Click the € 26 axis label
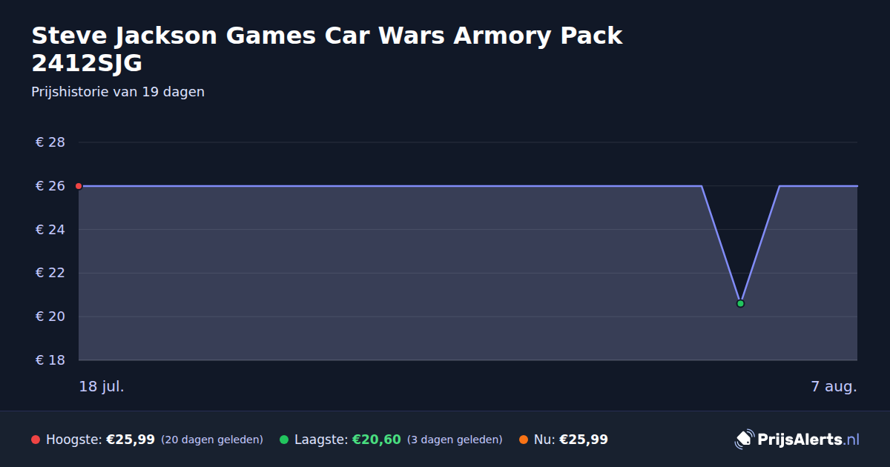The height and width of the screenshot is (467, 890). point(50,186)
